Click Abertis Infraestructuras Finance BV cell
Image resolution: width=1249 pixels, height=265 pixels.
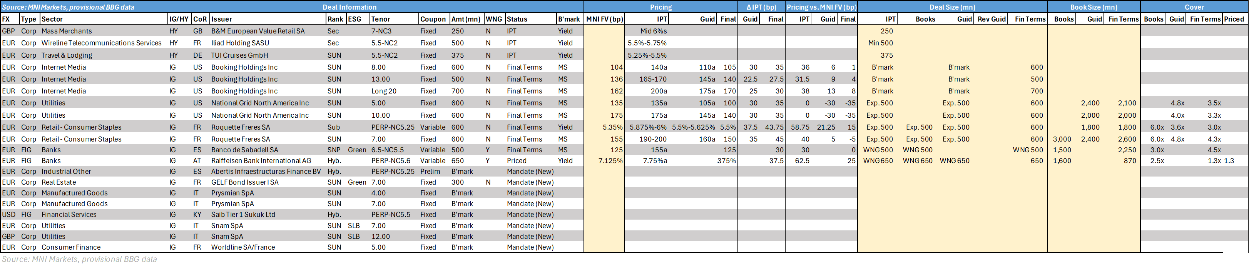click(x=266, y=172)
